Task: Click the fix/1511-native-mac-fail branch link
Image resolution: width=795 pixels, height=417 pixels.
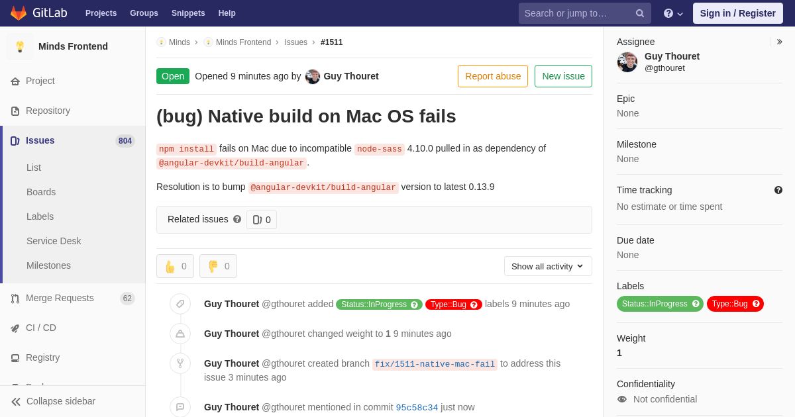Action: [435, 364]
